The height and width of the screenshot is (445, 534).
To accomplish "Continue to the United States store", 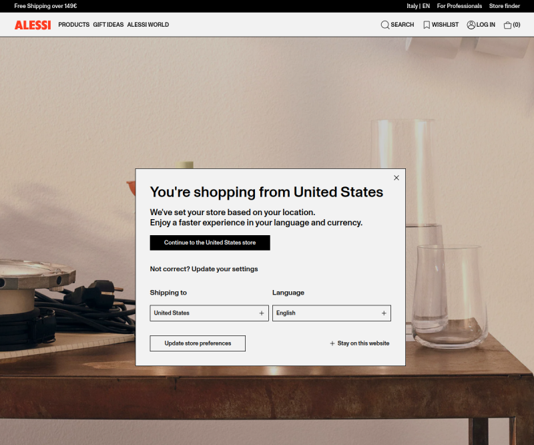I will (x=210, y=243).
